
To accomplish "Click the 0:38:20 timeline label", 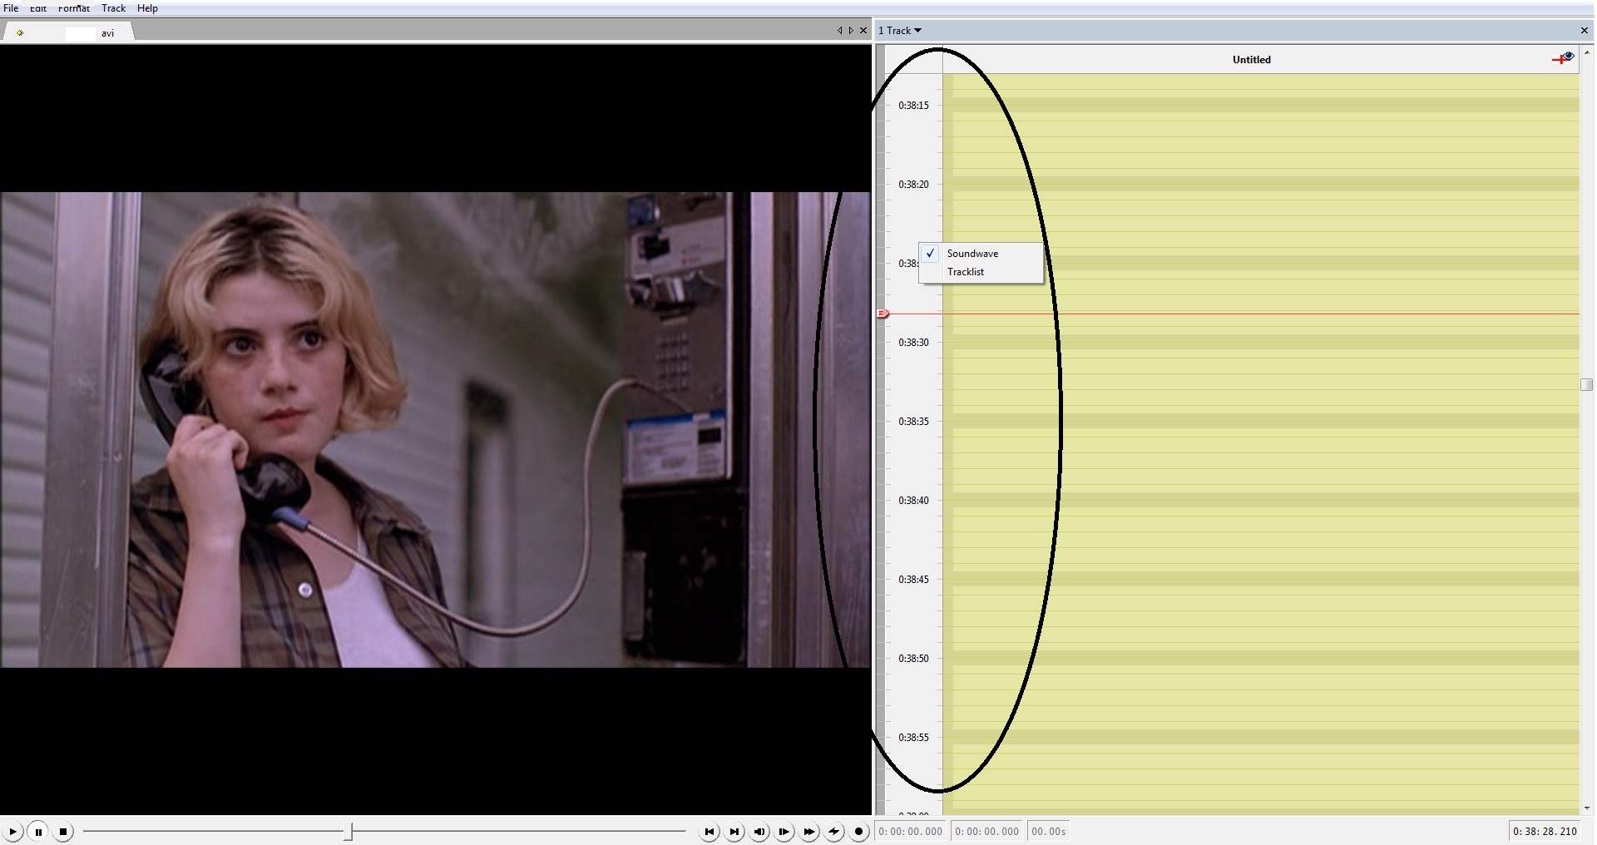I will [913, 185].
